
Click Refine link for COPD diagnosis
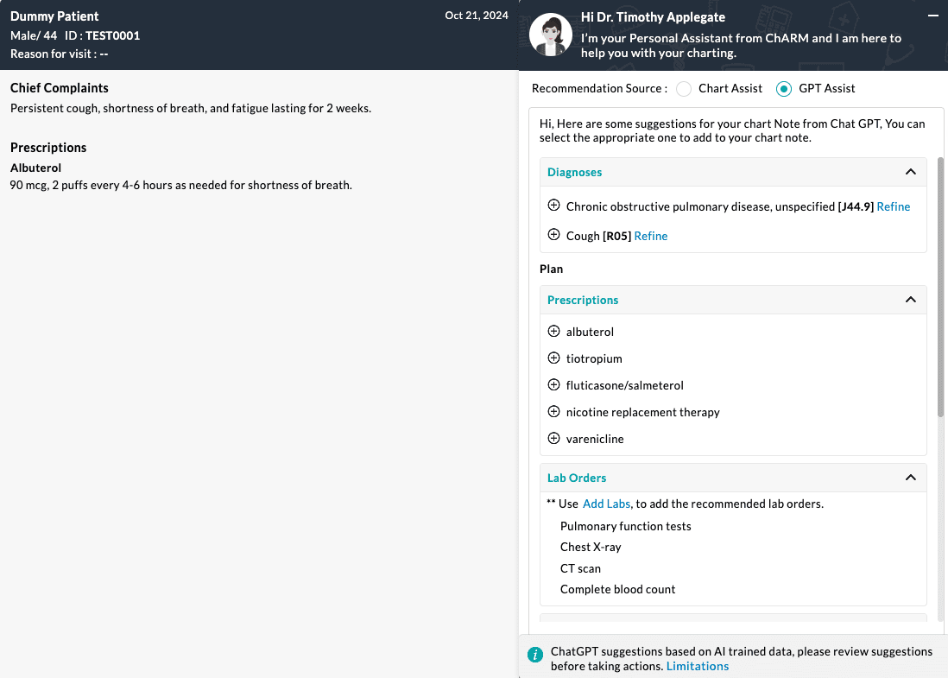coord(894,206)
